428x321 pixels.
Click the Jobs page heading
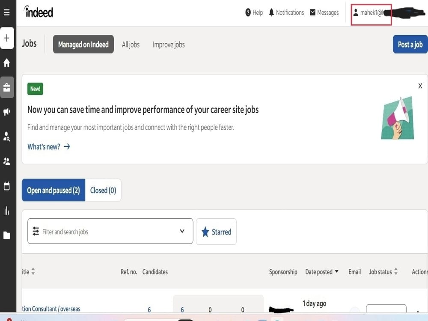[x=29, y=43]
